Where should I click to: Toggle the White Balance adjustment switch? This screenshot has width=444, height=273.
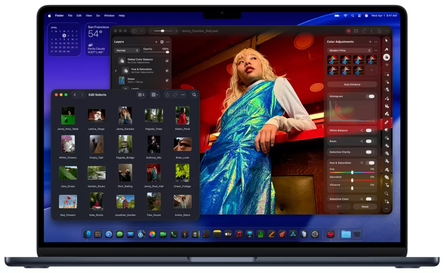pyautogui.click(x=369, y=130)
